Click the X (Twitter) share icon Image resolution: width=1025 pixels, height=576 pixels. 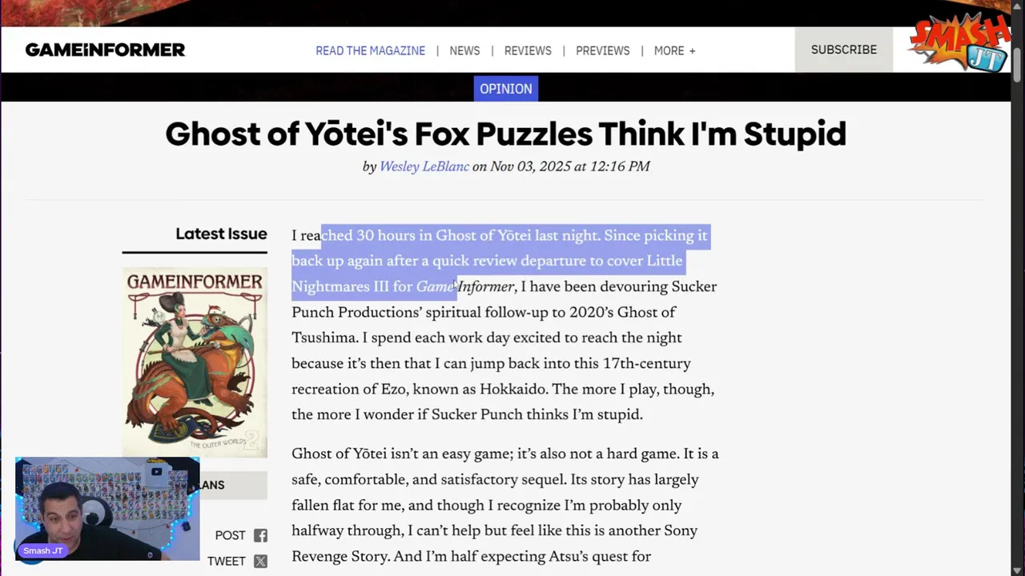pos(260,562)
